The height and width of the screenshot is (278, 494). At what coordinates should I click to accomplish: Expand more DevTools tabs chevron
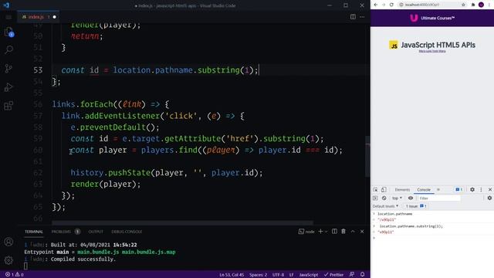[438, 190]
